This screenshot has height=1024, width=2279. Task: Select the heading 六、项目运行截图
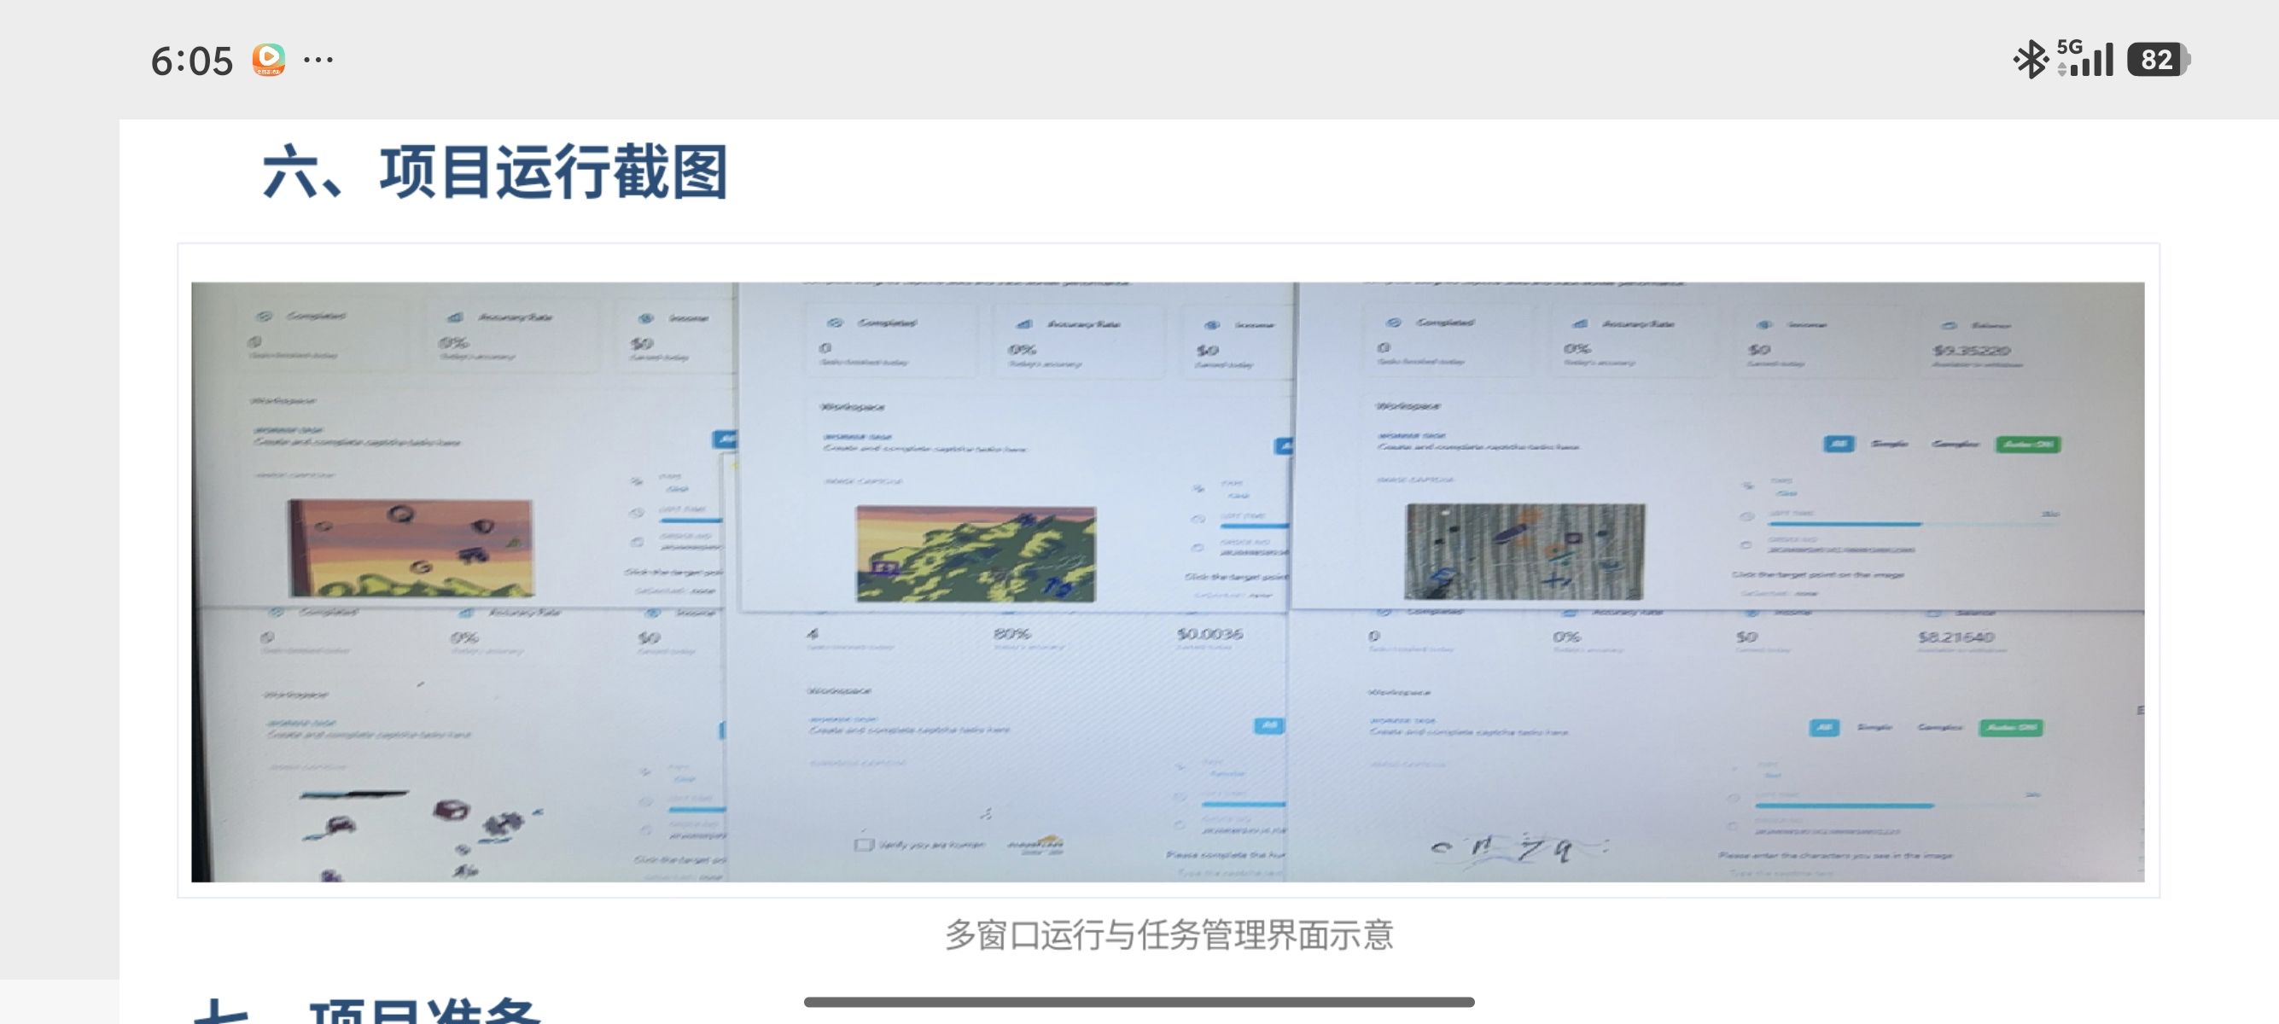[495, 172]
